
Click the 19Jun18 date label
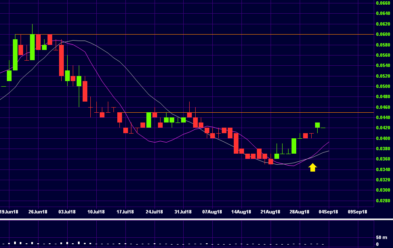tap(9, 212)
